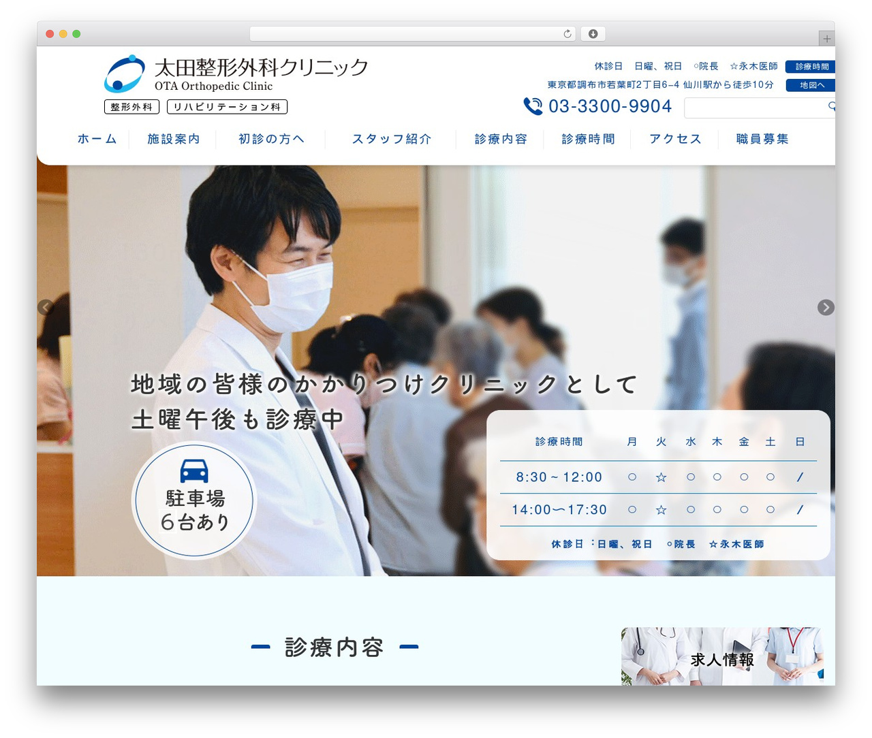Open the ホーム menu item
Viewport: 872px width, 738px height.
click(x=97, y=139)
